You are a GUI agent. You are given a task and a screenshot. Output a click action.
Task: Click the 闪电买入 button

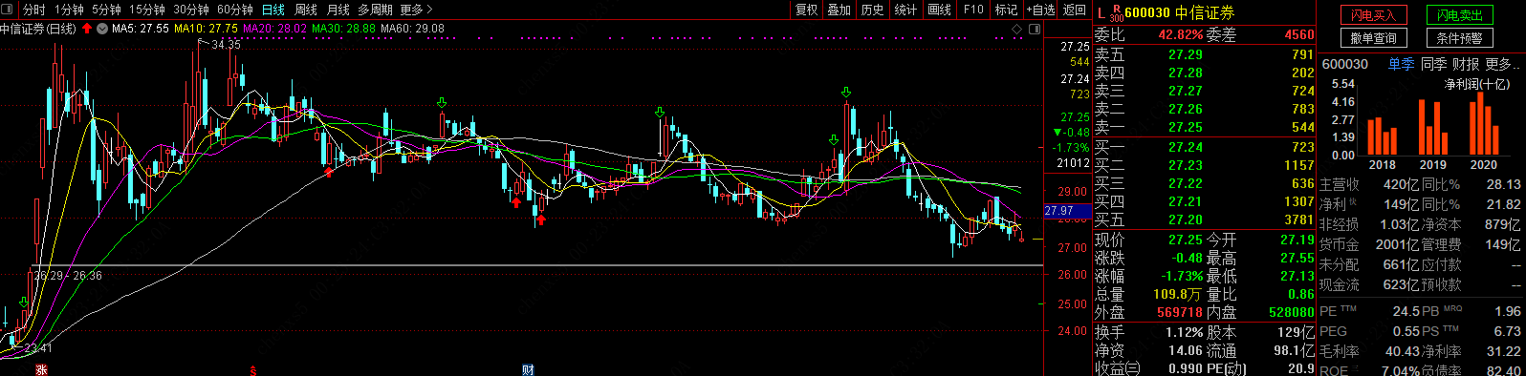coord(1374,15)
